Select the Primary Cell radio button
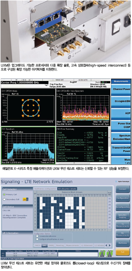Viewport: 132px width, 271px height. click(4, 195)
